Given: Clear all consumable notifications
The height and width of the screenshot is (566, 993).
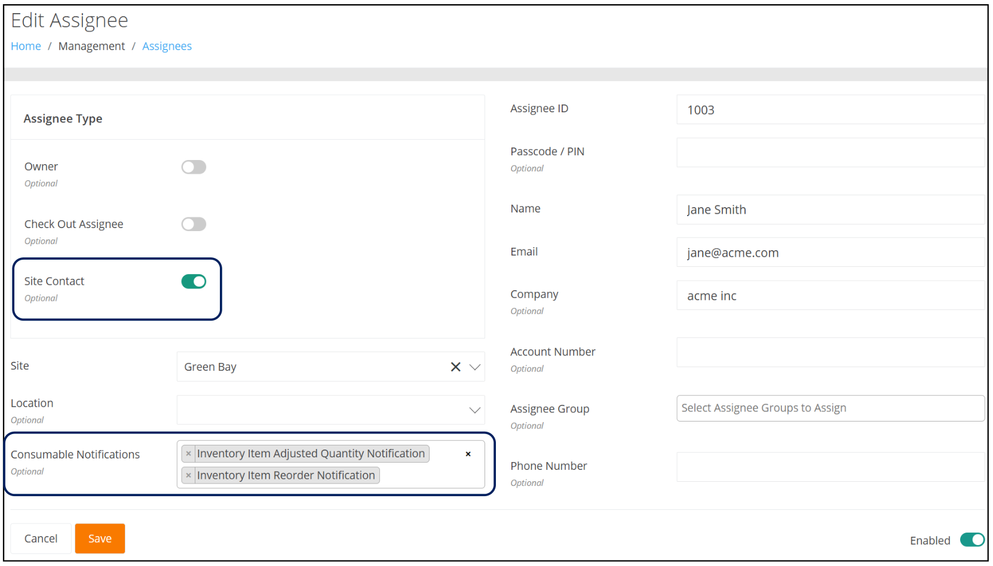Looking at the screenshot, I should tap(468, 454).
